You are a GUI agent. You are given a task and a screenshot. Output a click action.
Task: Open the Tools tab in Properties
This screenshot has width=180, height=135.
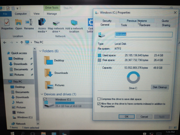click(x=124, y=25)
